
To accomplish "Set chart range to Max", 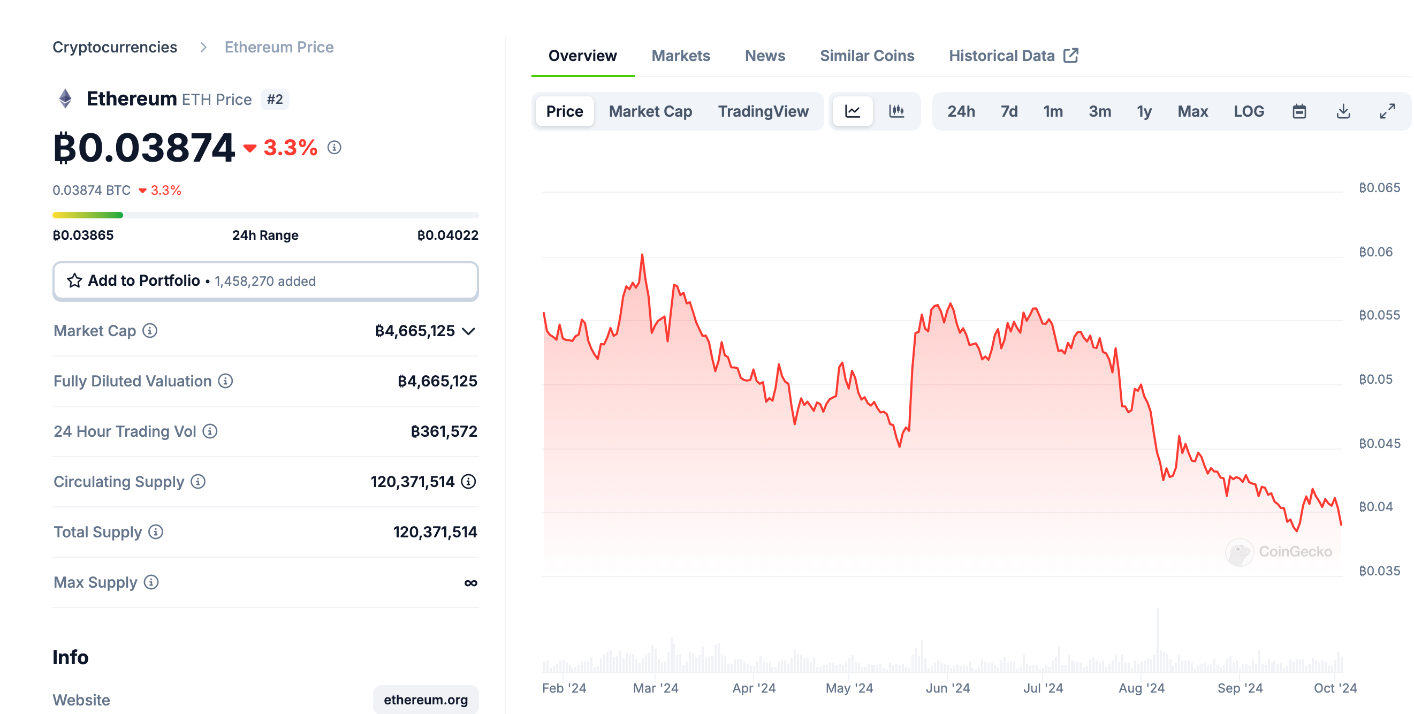I will [1192, 111].
